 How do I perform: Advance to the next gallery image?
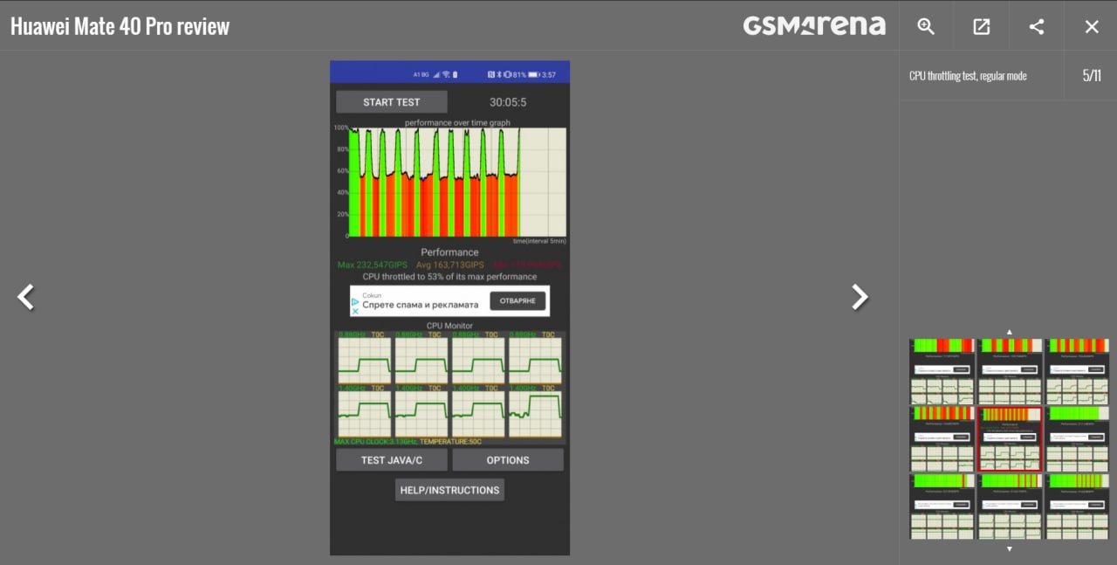point(860,297)
